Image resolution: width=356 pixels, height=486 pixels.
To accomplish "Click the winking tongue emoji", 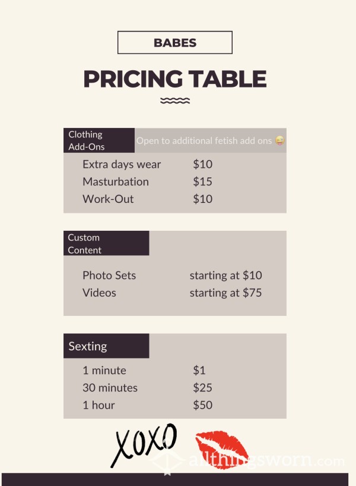I will pos(279,141).
